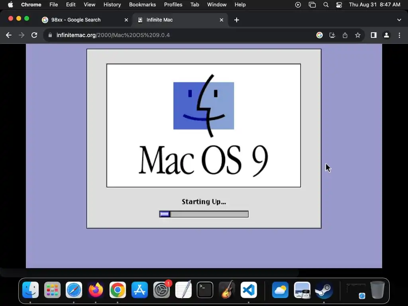
Task: Bookmark this tab with the star
Action: 358,35
